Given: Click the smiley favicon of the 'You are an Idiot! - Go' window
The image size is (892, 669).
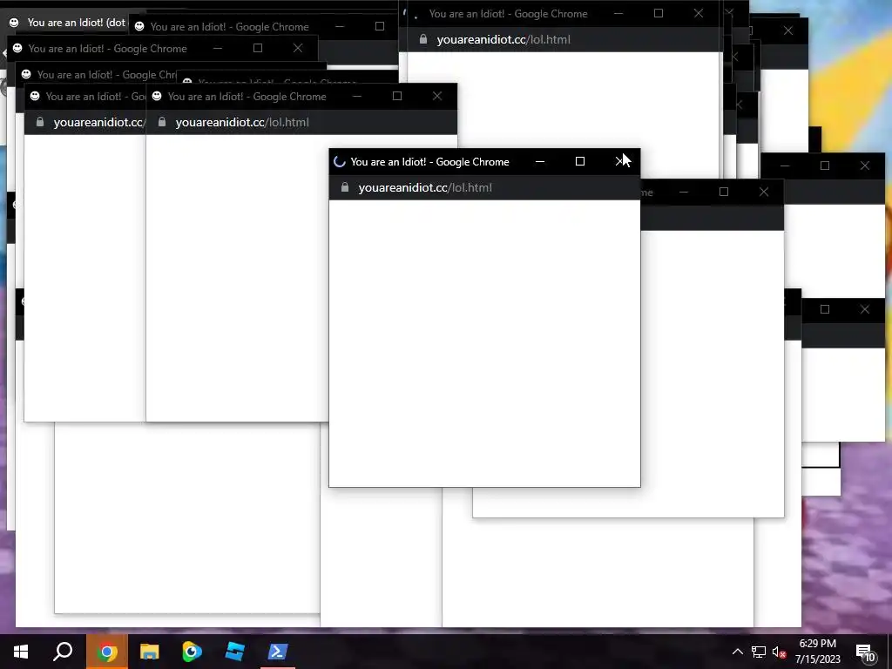Looking at the screenshot, I should pos(35,96).
